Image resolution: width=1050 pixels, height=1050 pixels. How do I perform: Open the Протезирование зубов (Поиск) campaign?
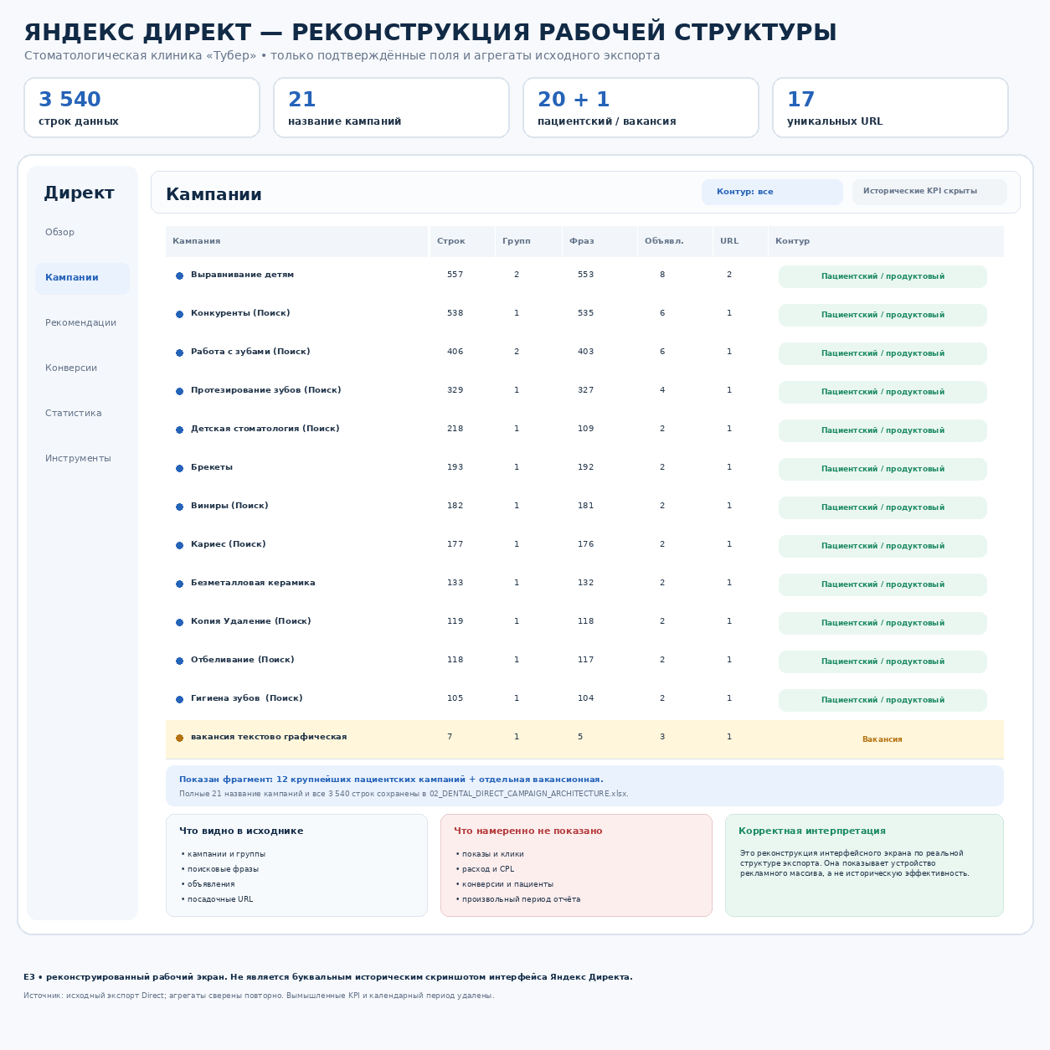265,390
